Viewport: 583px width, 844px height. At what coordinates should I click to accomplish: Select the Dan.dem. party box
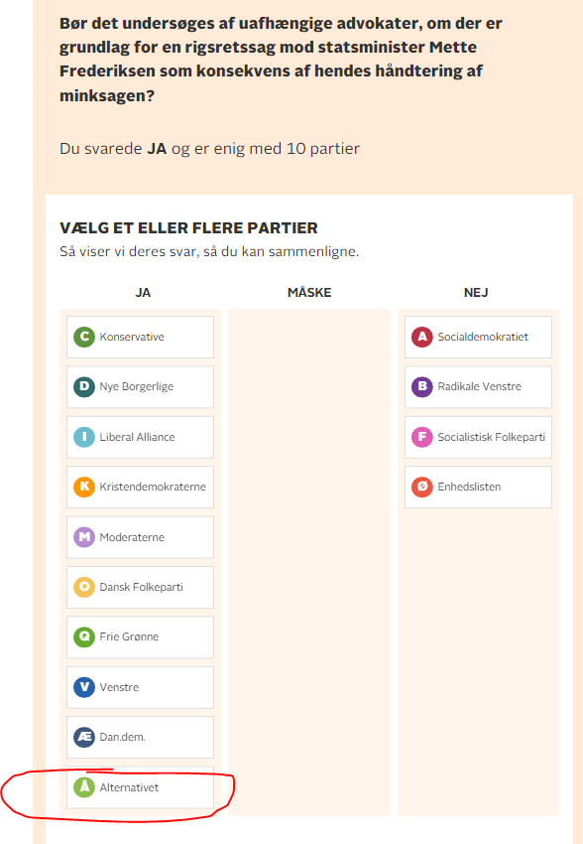coord(140,737)
